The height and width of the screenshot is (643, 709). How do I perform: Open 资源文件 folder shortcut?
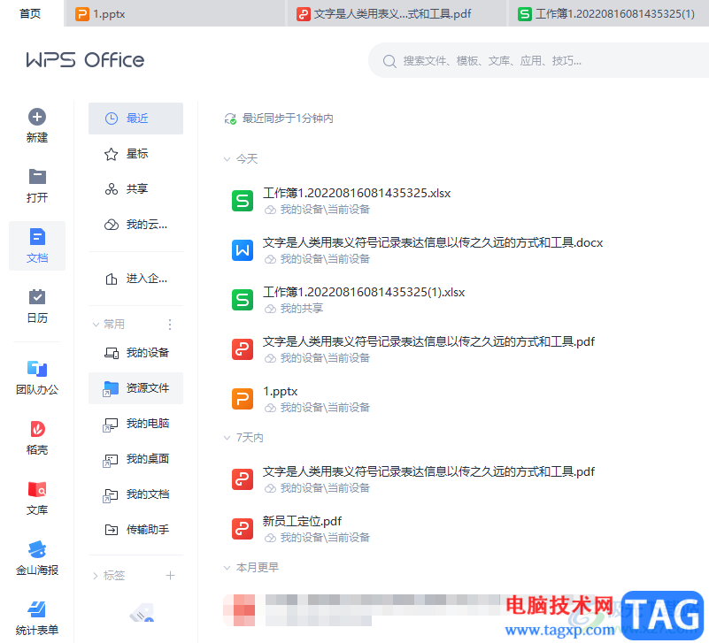(x=135, y=388)
